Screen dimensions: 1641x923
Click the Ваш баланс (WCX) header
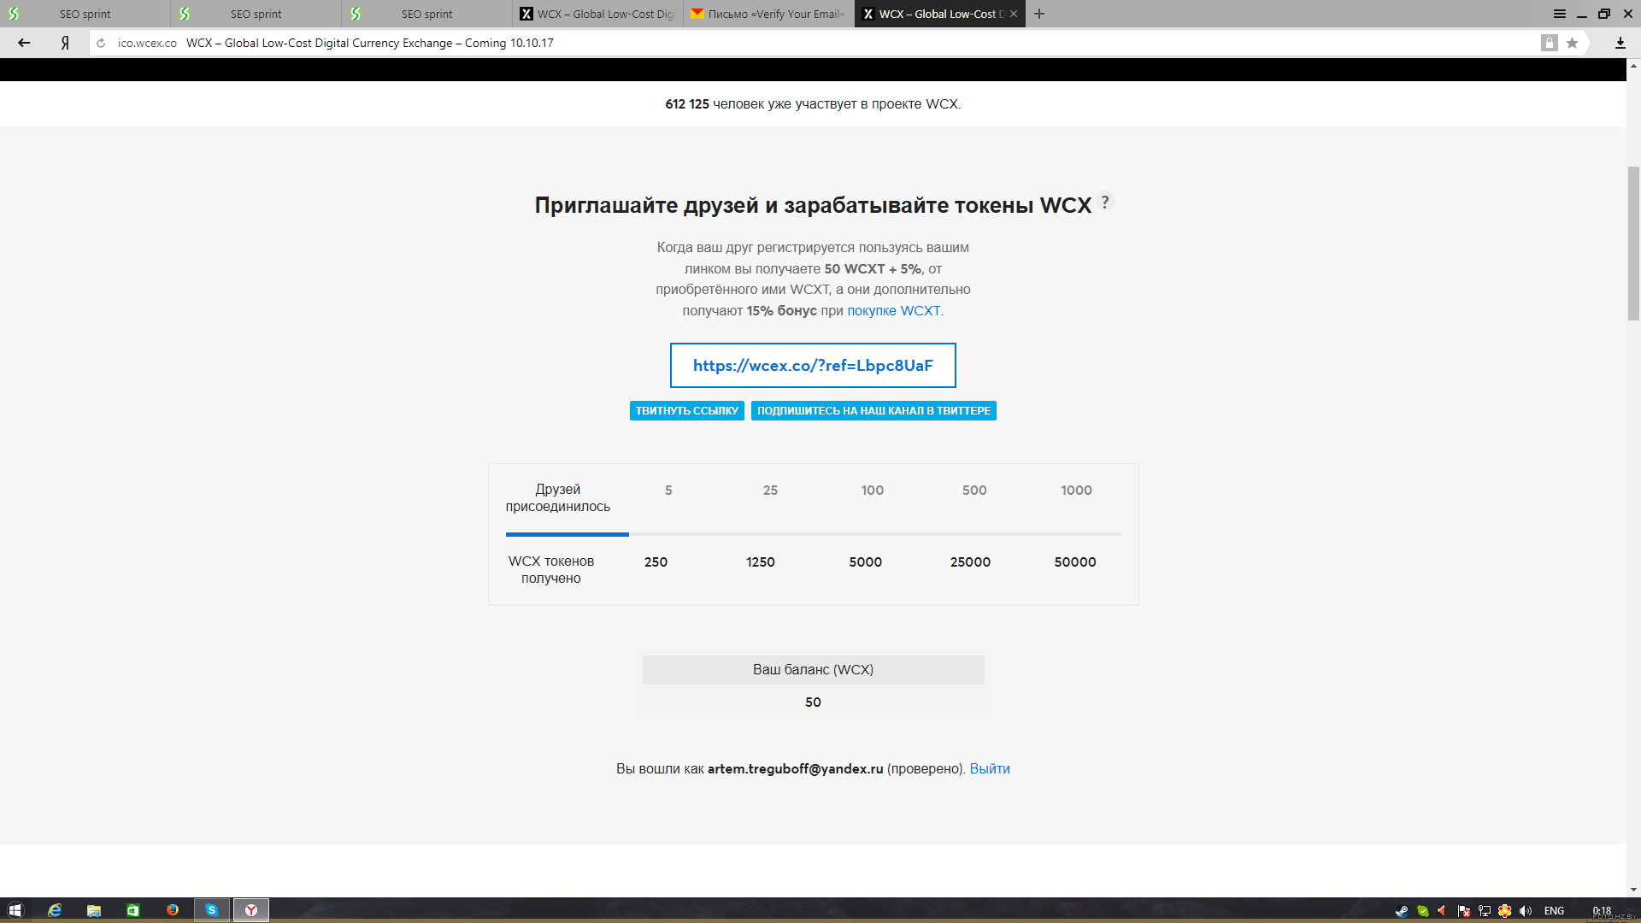coord(813,669)
